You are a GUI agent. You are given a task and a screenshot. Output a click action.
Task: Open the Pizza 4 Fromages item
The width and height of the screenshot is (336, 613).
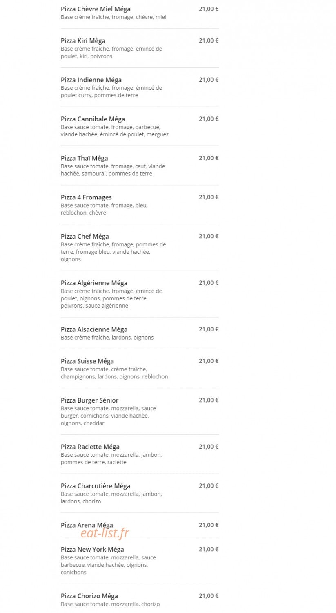tap(86, 198)
